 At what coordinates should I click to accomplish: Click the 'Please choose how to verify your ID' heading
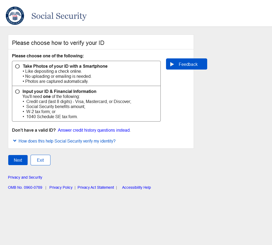tap(58, 43)
